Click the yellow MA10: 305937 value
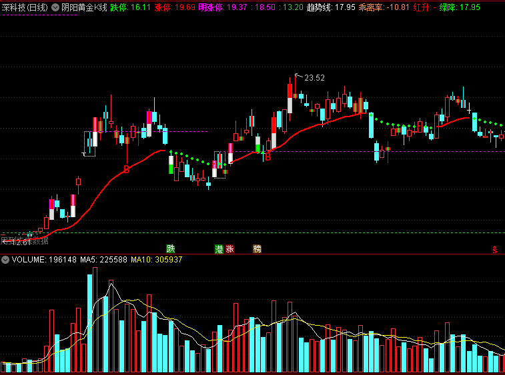This screenshot has height=375, width=505. (x=157, y=260)
